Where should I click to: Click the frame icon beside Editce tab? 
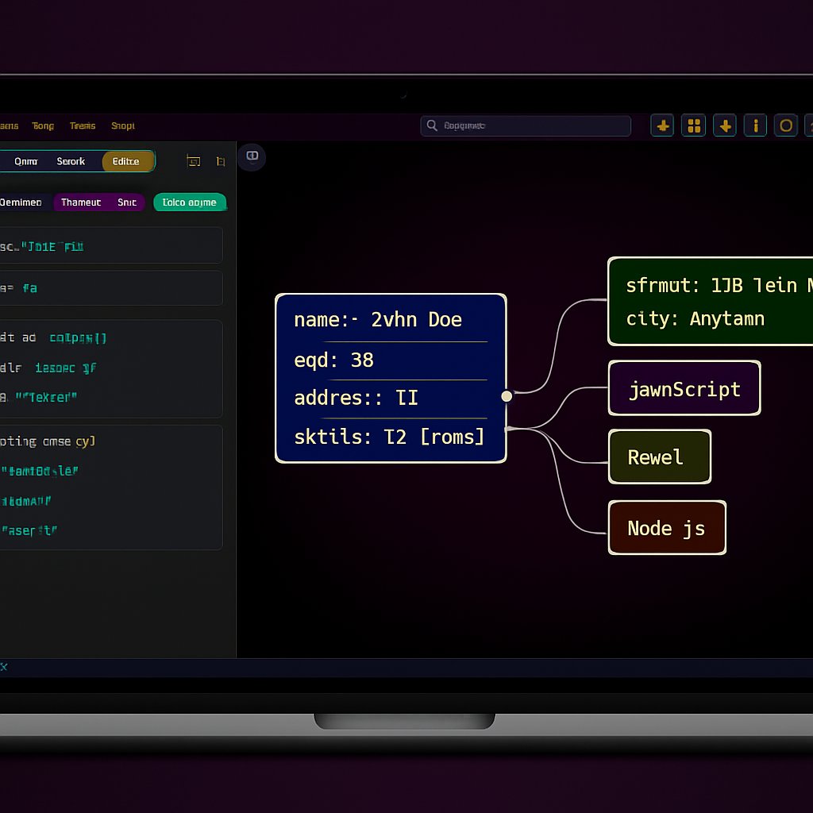pyautogui.click(x=194, y=161)
